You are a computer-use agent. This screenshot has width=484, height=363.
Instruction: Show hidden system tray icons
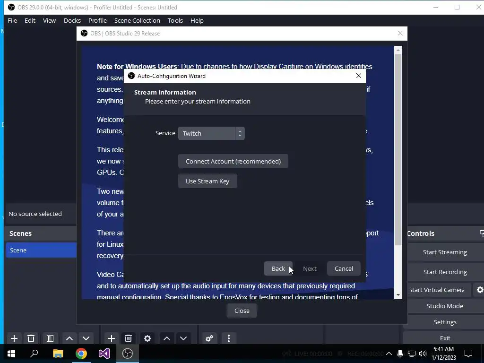389,354
